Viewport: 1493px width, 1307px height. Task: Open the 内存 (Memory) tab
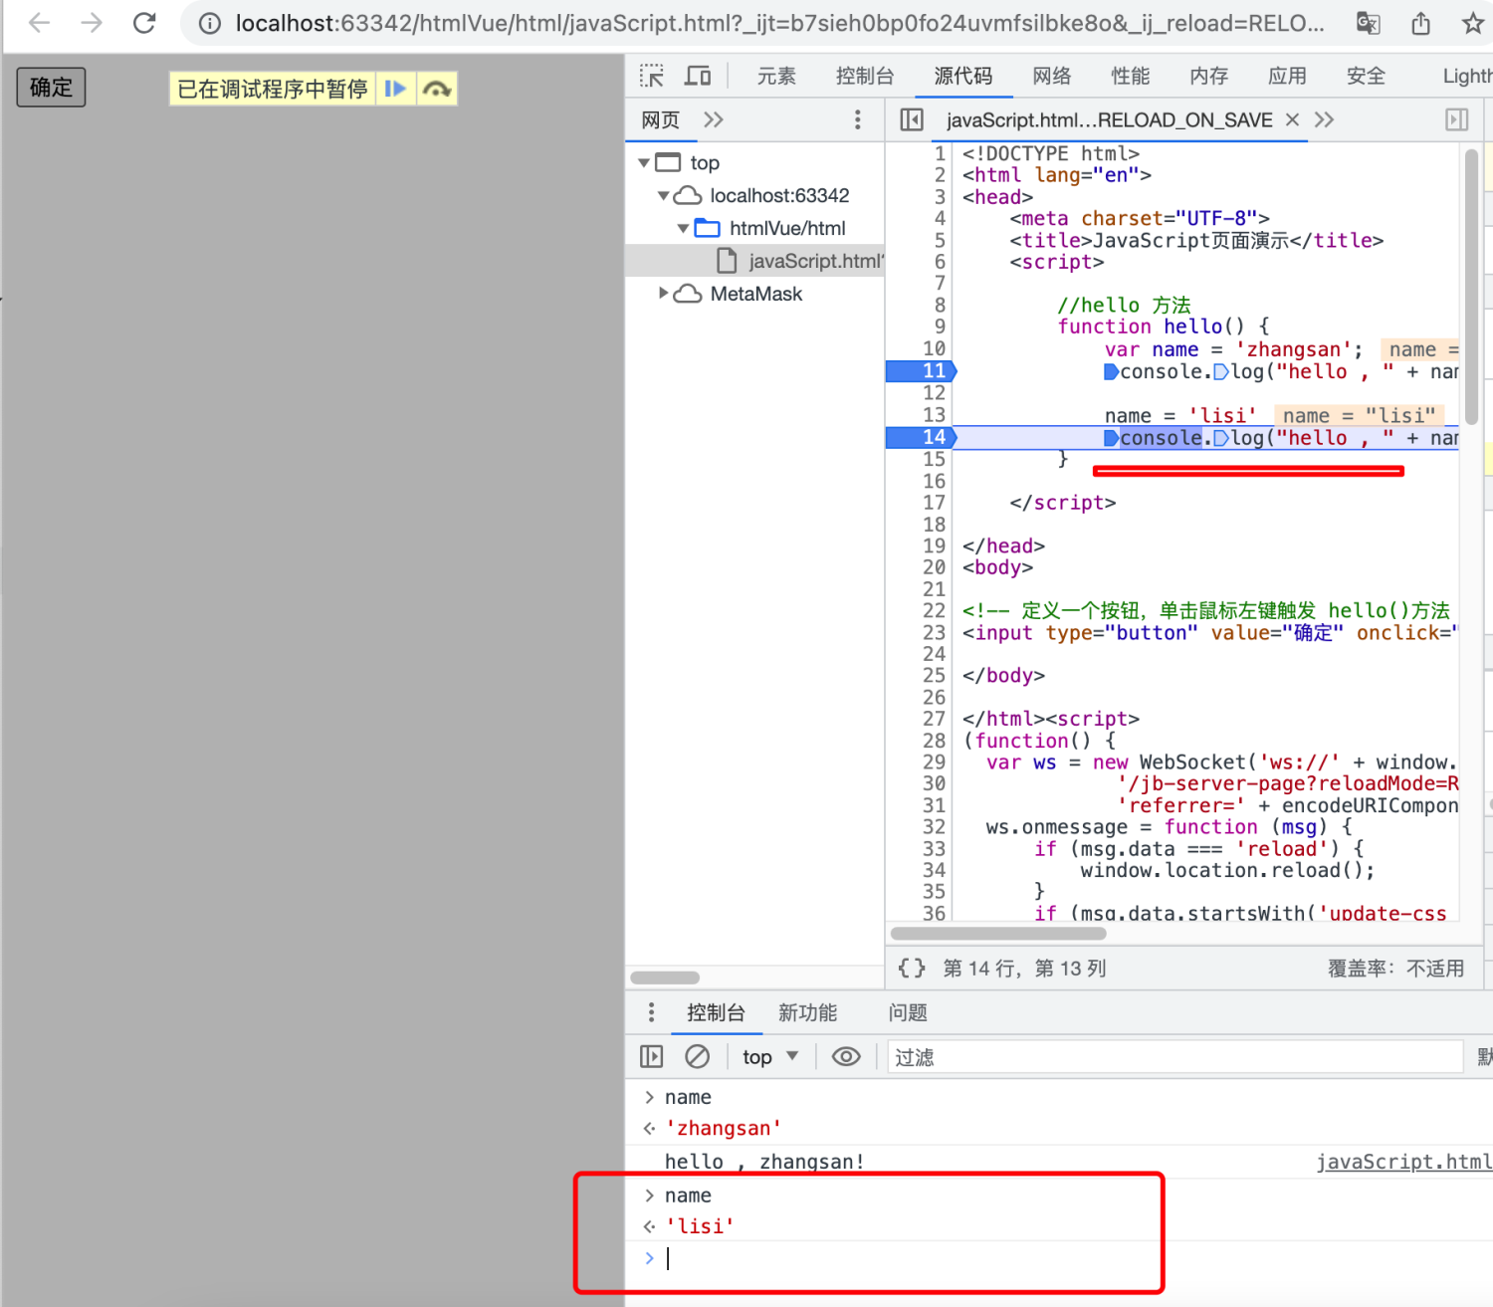point(1209,76)
